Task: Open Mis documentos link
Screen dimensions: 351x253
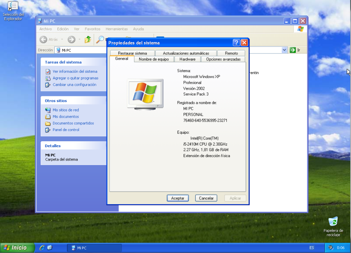Action: click(66, 116)
